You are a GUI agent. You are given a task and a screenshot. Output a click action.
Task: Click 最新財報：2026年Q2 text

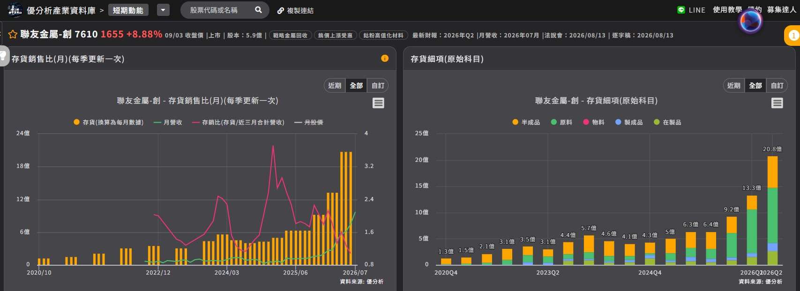click(x=443, y=35)
